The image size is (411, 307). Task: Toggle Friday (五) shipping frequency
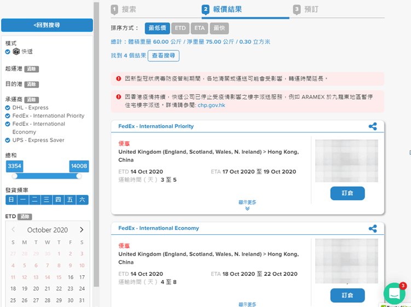pos(70,200)
